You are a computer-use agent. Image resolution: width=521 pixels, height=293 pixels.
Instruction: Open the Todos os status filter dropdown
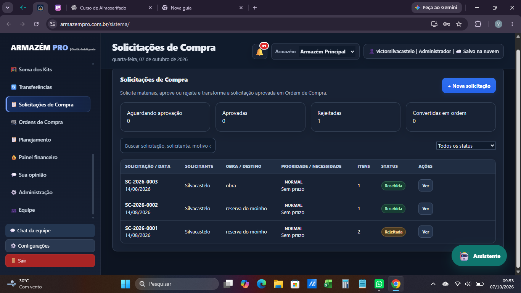click(466, 146)
